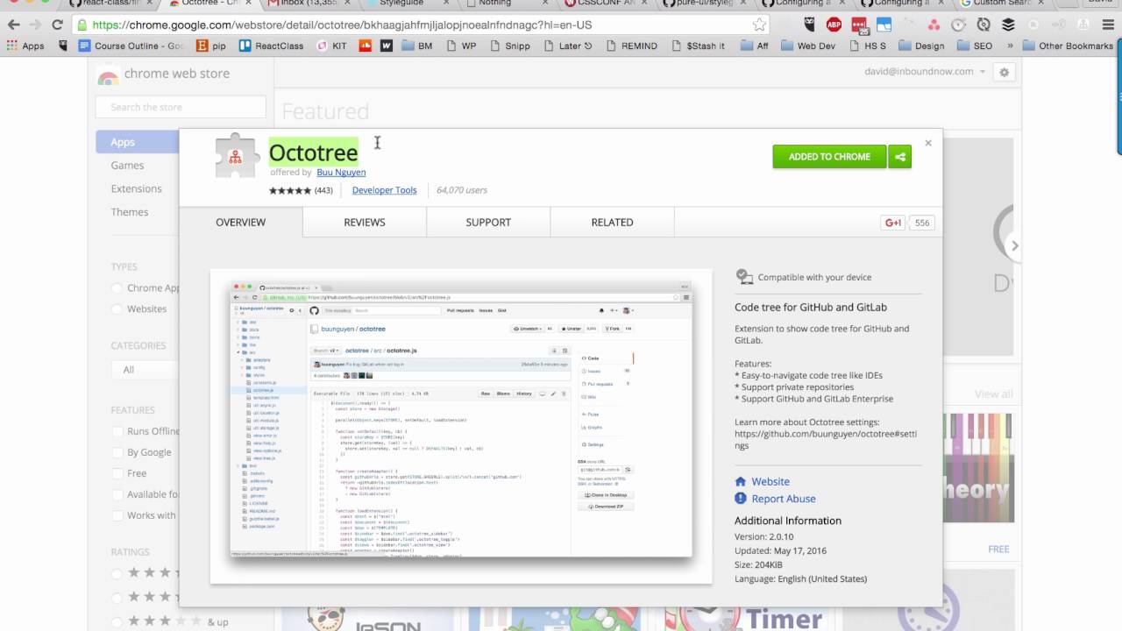This screenshot has width=1122, height=631.
Task: Open the Web Dev bookmarks folder
Action: click(807, 46)
